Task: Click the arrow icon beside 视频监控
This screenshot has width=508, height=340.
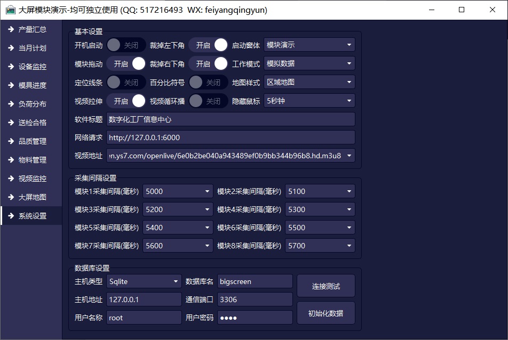Action: click(10, 179)
